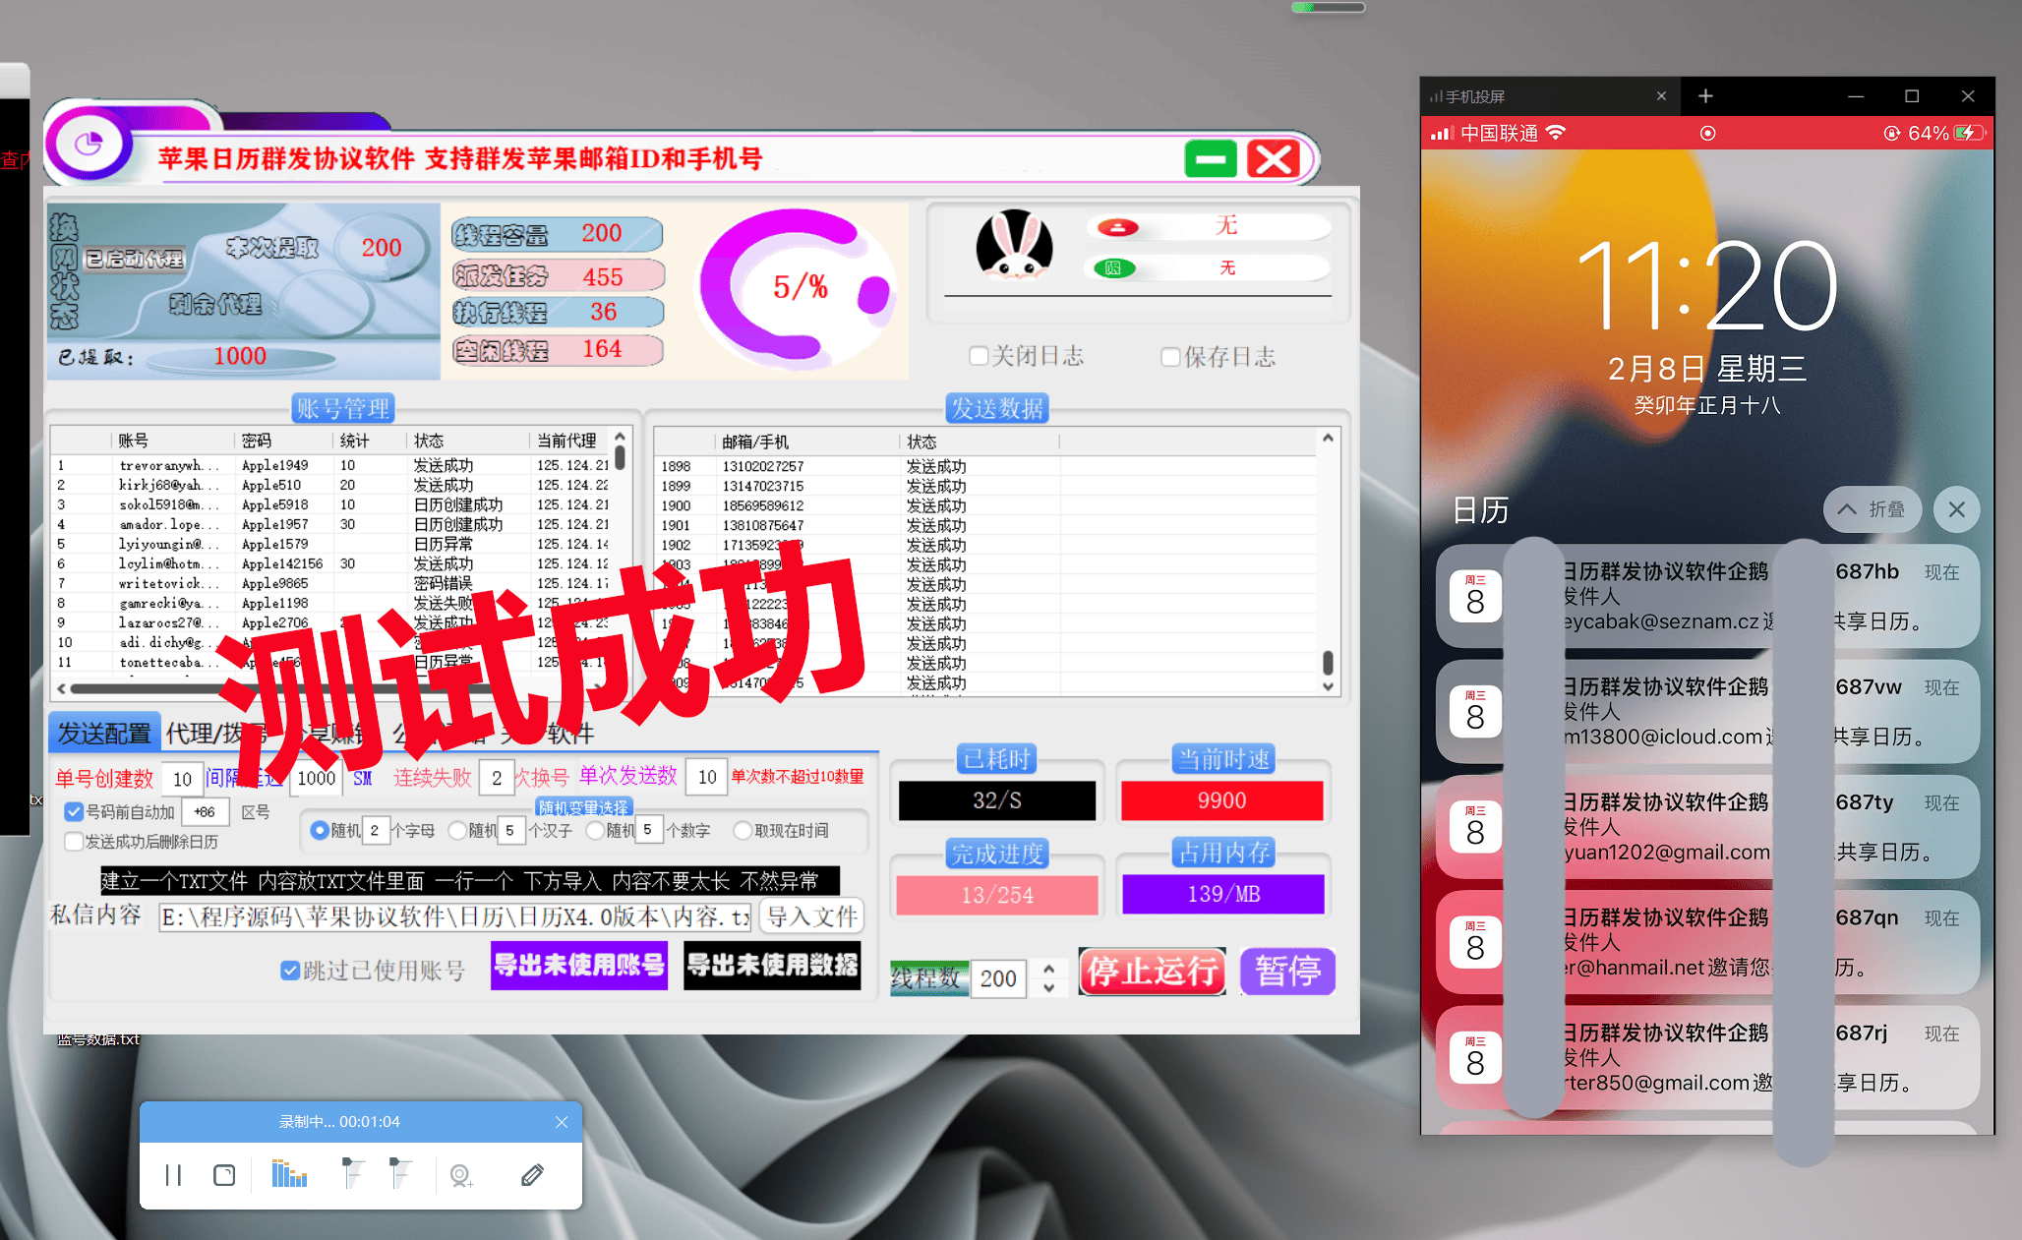The width and height of the screenshot is (2022, 1240).
Task: Click the 私信内容 file path field
Action: pos(454,917)
